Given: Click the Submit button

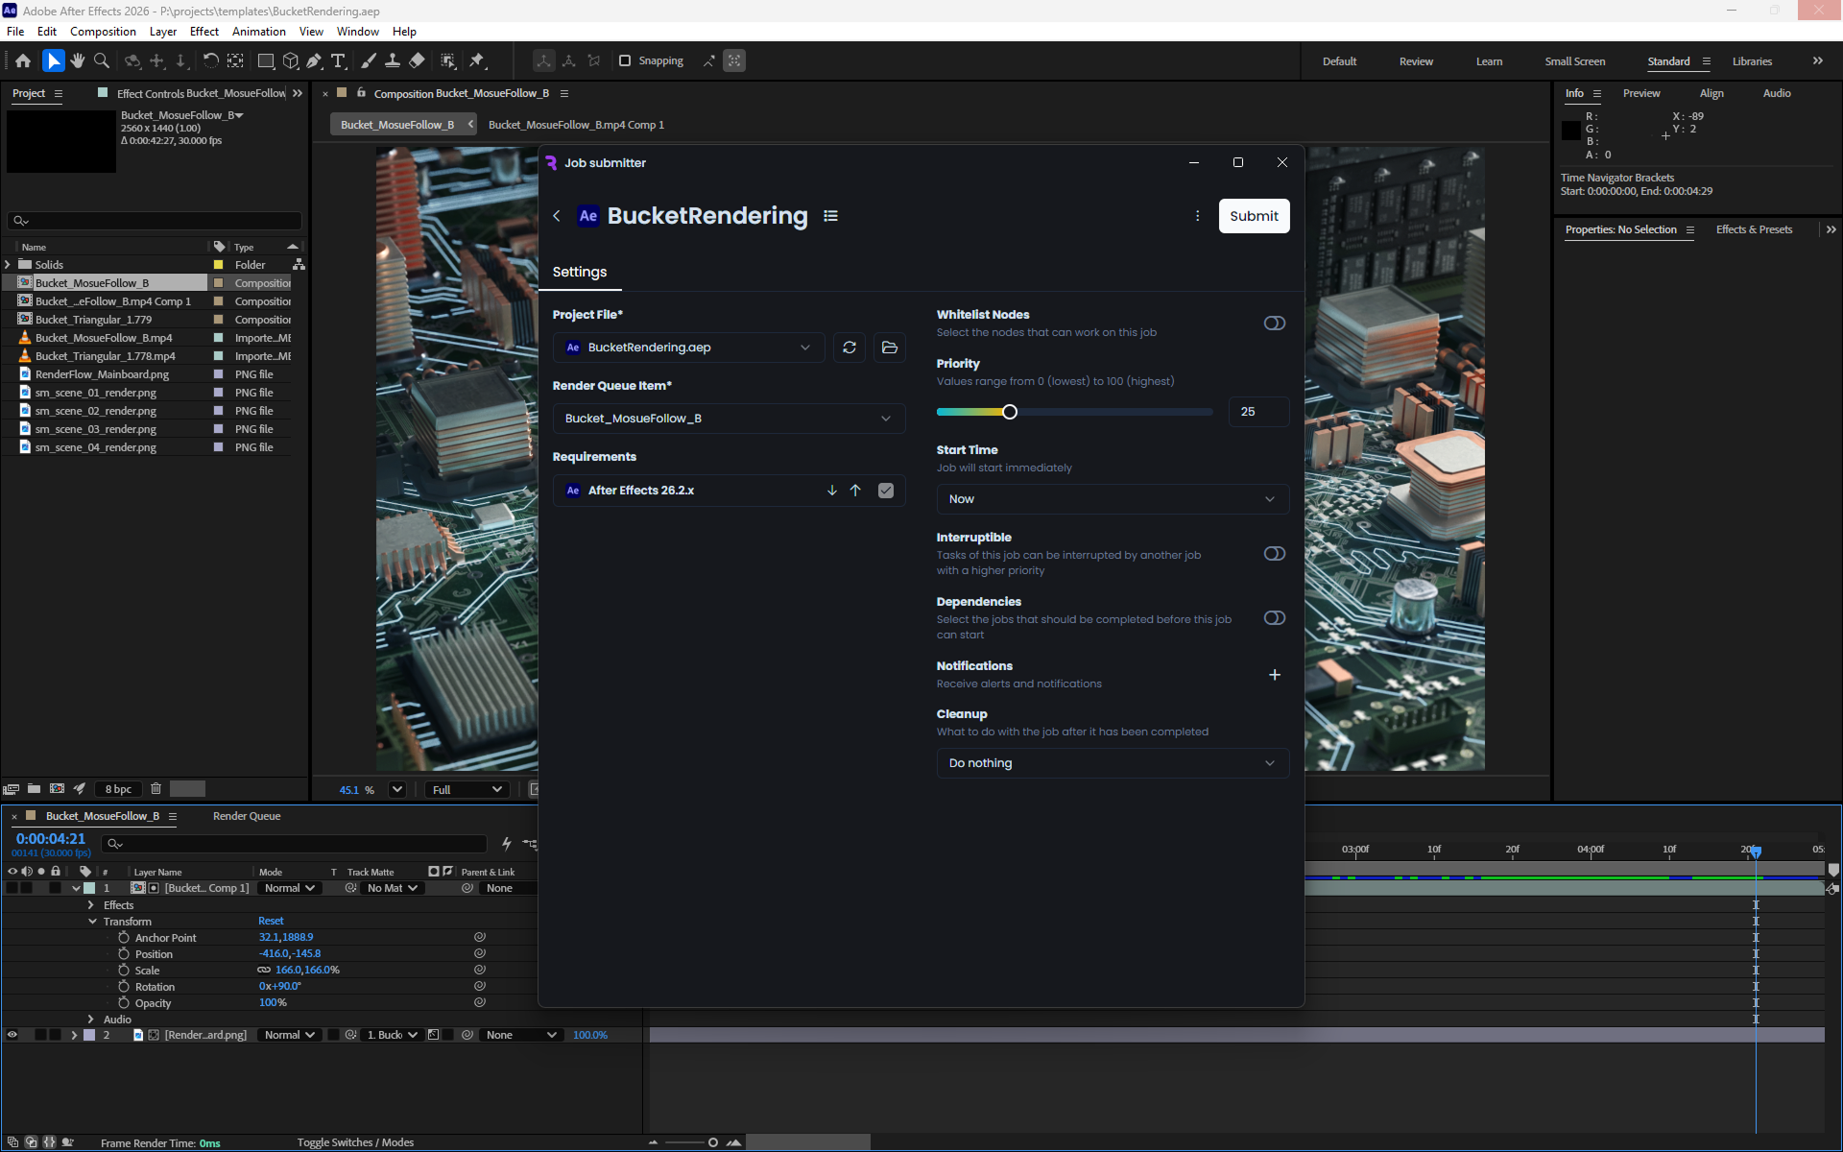Looking at the screenshot, I should (1254, 216).
